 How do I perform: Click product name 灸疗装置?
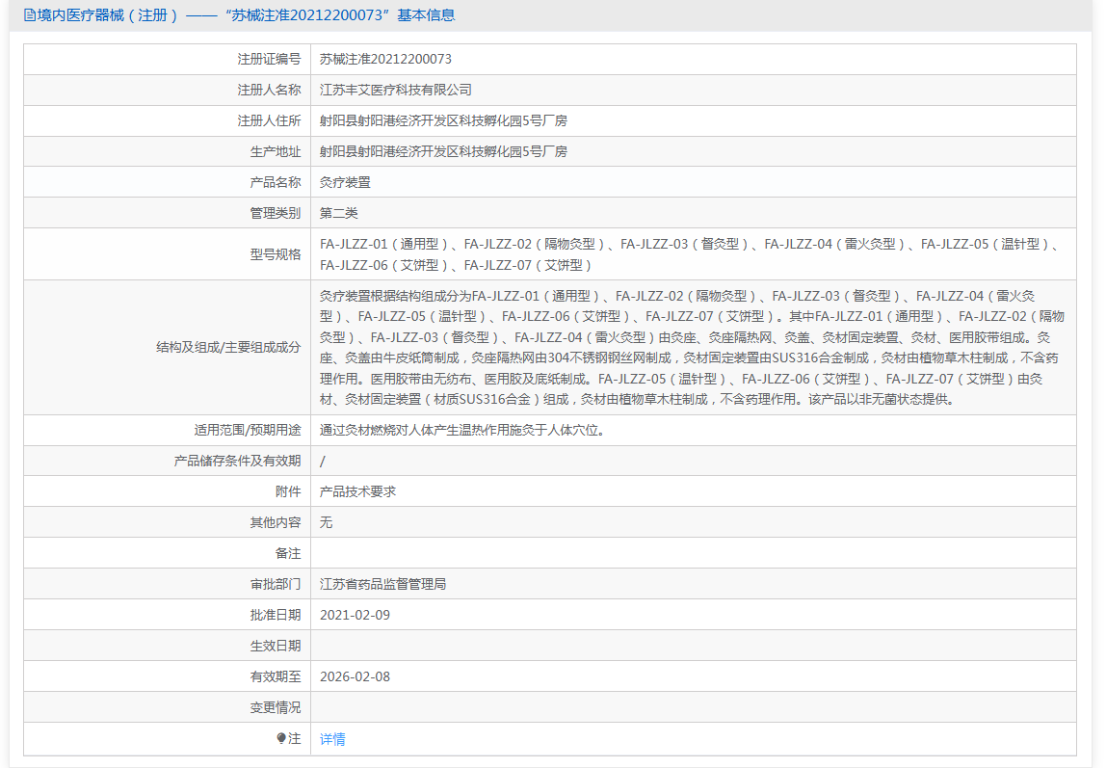pos(345,182)
